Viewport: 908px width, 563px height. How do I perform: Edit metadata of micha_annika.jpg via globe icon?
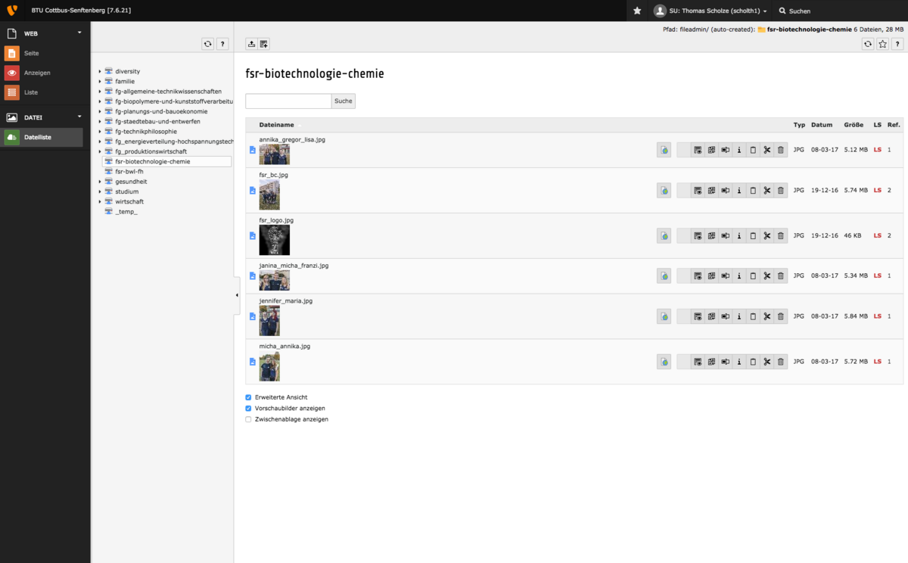(664, 362)
